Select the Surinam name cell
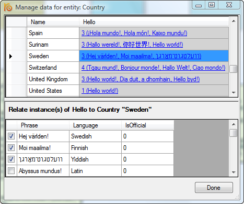This screenshot has width=244, height=204. [53, 45]
